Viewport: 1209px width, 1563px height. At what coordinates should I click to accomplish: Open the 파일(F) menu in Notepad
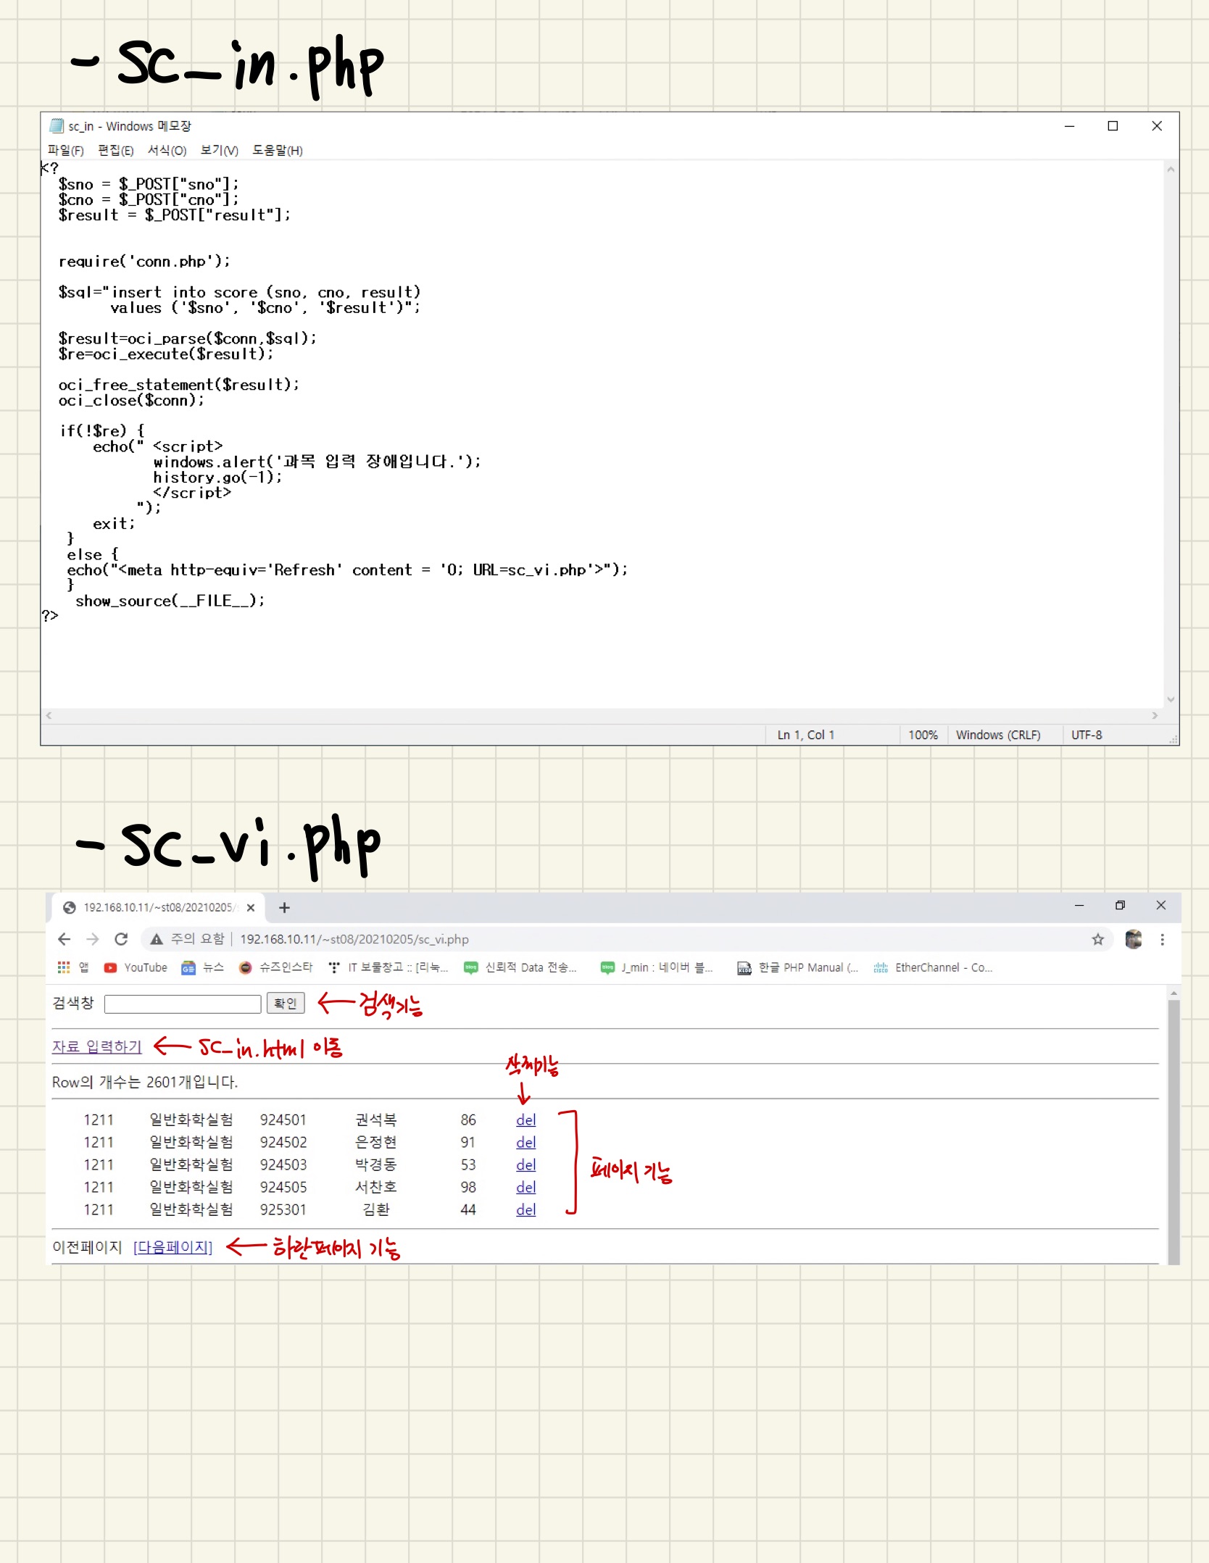(x=65, y=151)
